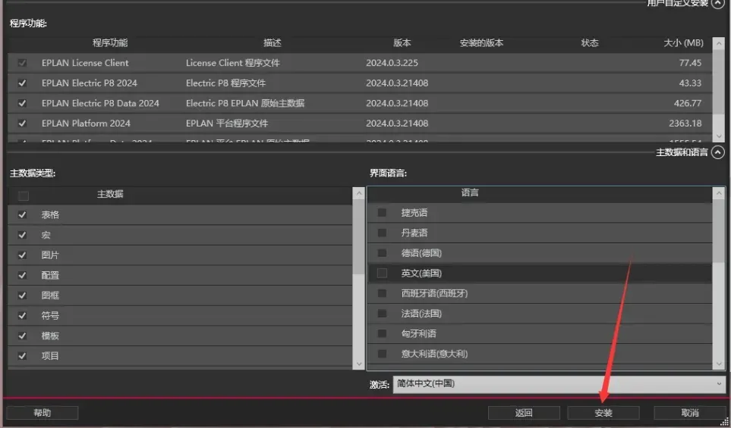Enable 法语(法国) interface language checkbox

pos(382,314)
